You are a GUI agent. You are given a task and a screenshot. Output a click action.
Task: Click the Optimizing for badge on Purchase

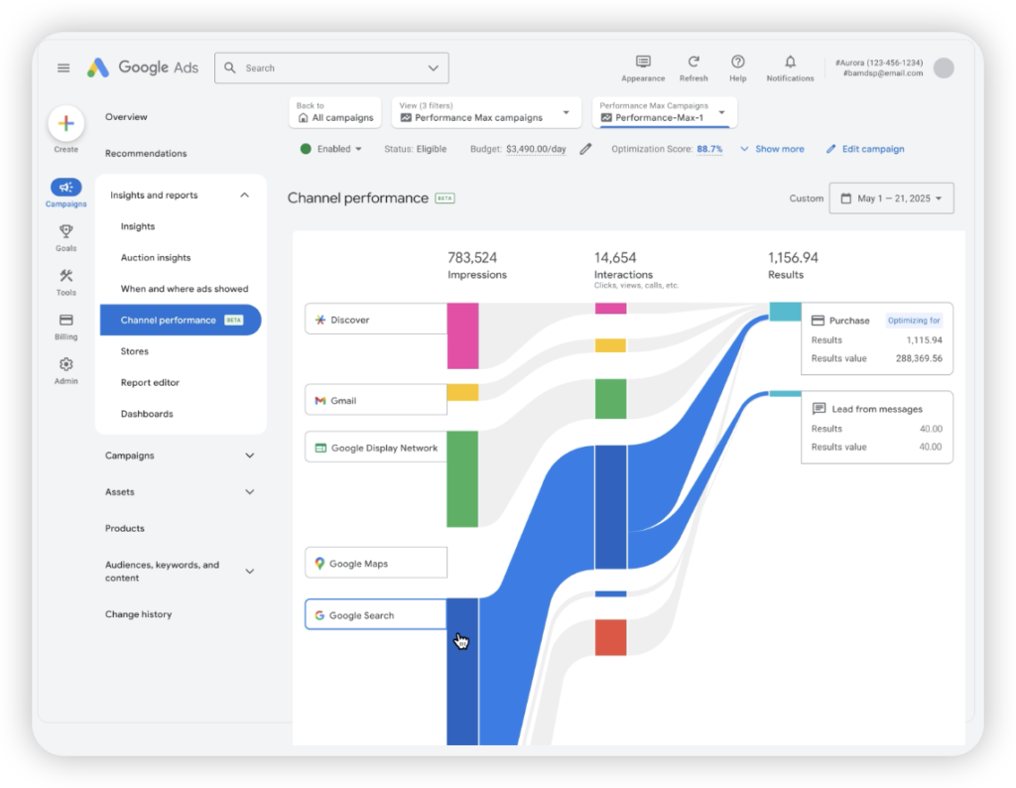coord(914,321)
